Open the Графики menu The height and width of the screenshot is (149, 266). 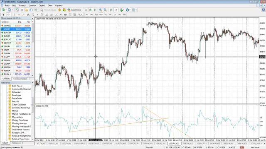[x=32, y=5]
